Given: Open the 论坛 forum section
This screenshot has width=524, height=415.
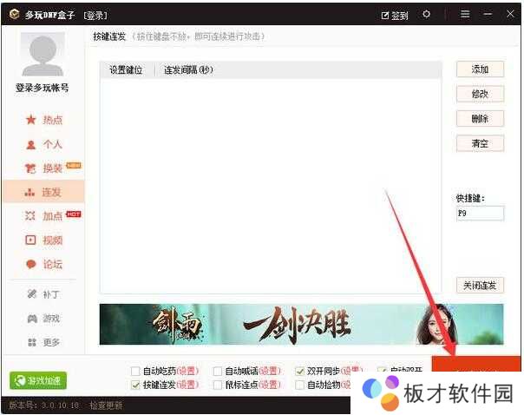Looking at the screenshot, I should [44, 265].
